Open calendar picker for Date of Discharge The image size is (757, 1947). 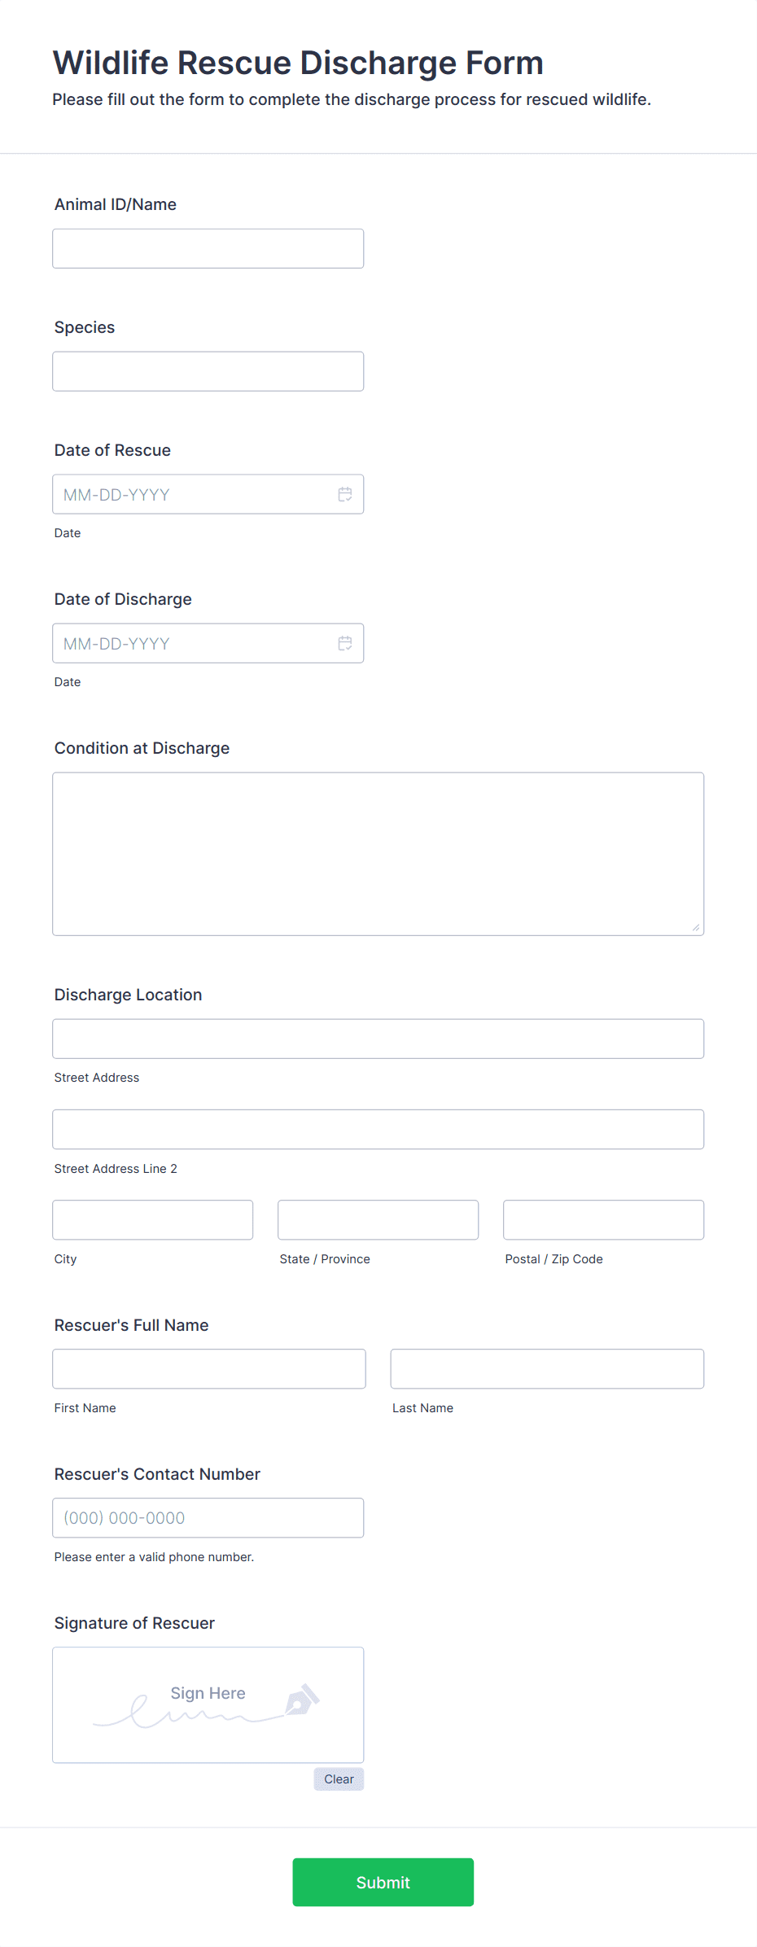point(345,643)
